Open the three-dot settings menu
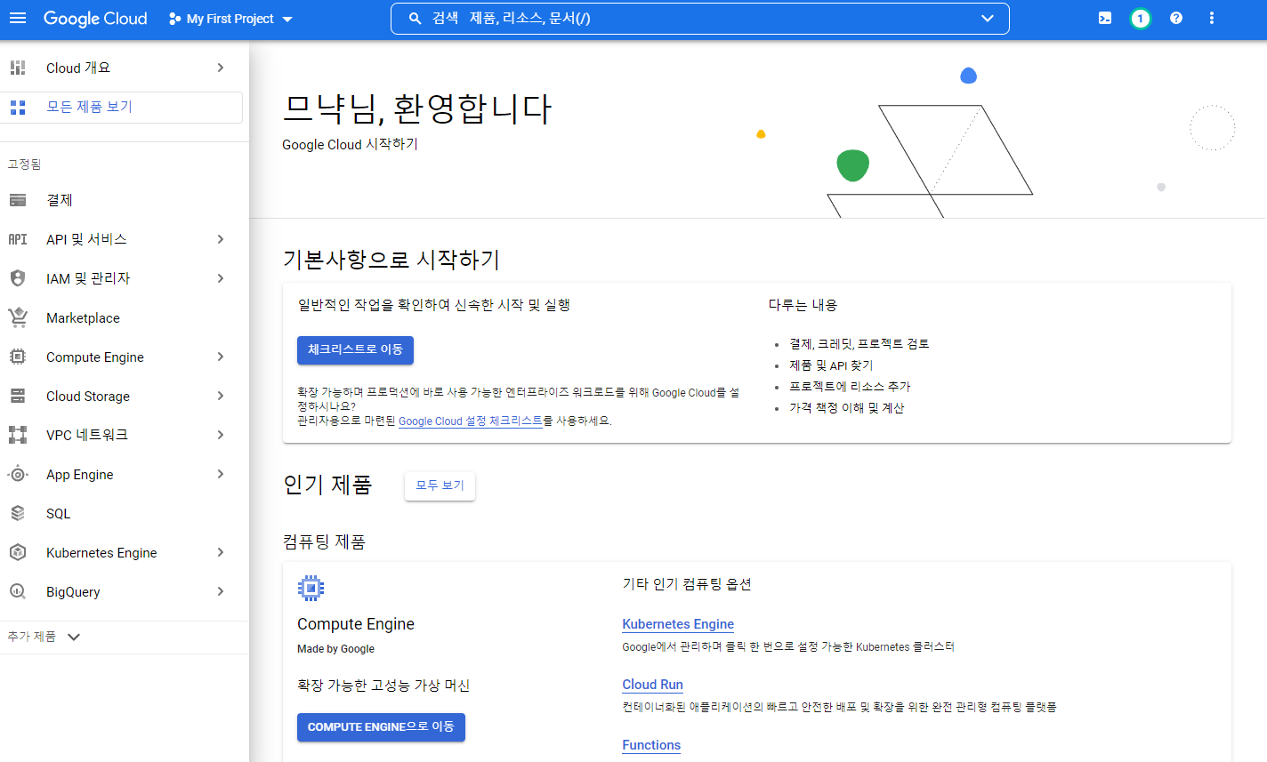1267x762 pixels. pyautogui.click(x=1212, y=19)
